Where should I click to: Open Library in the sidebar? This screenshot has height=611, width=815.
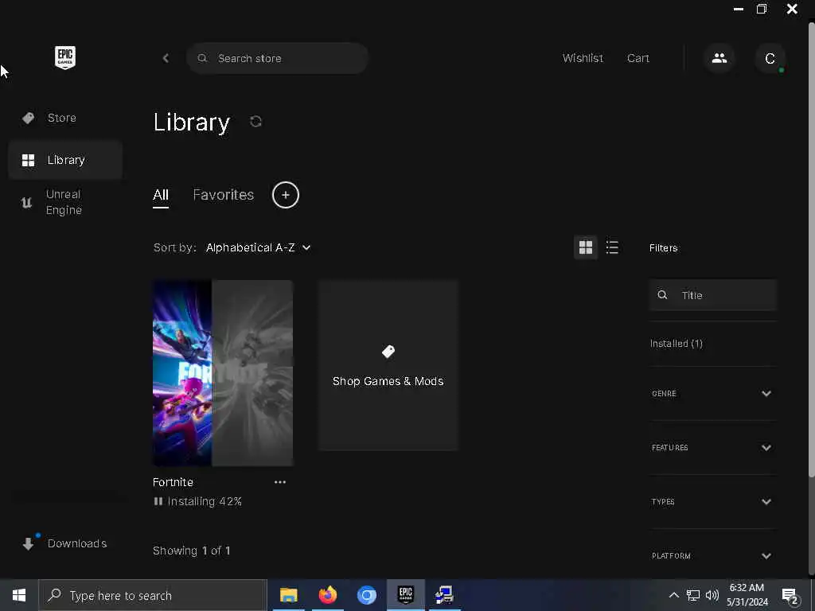tap(65, 160)
